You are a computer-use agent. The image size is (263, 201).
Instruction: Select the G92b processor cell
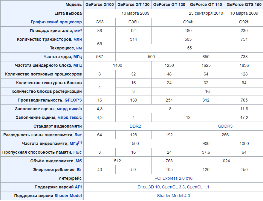[244, 22]
